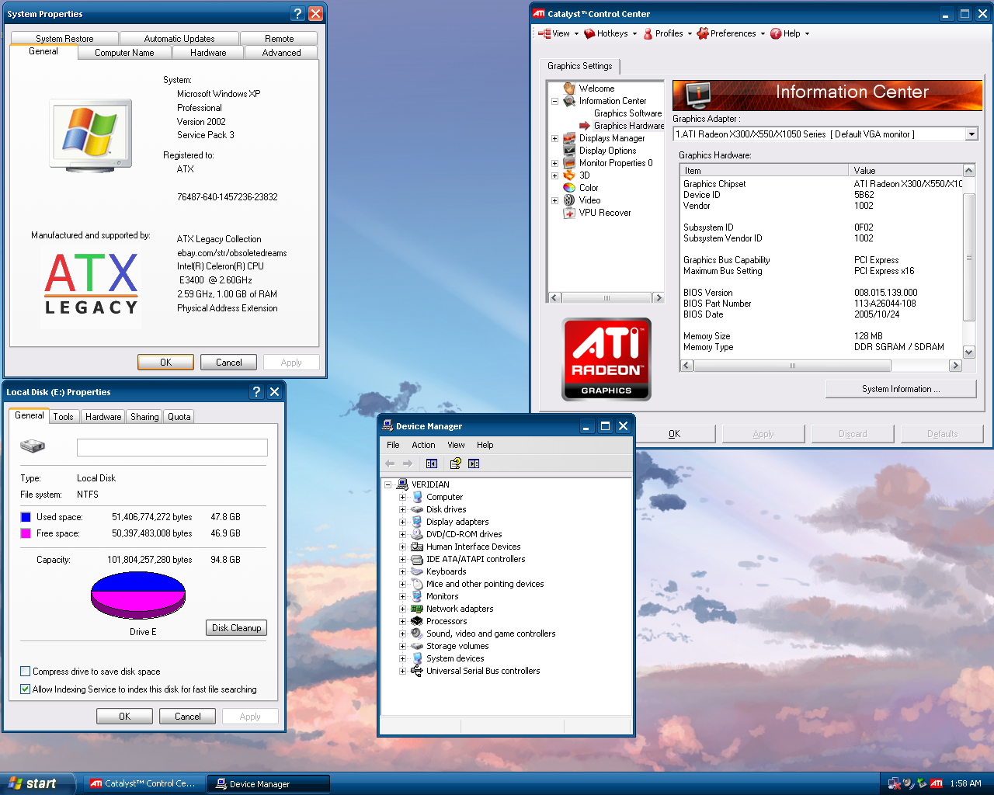Click Human Interface Devices icon
Viewport: 994px width, 795px height.
pos(417,547)
